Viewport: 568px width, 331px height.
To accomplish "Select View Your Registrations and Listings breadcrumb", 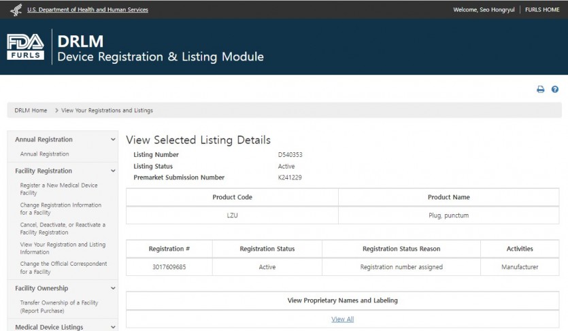I will 107,110.
